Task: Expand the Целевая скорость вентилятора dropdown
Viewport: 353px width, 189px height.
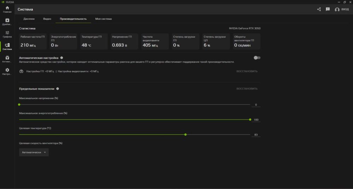Action: coord(34,152)
